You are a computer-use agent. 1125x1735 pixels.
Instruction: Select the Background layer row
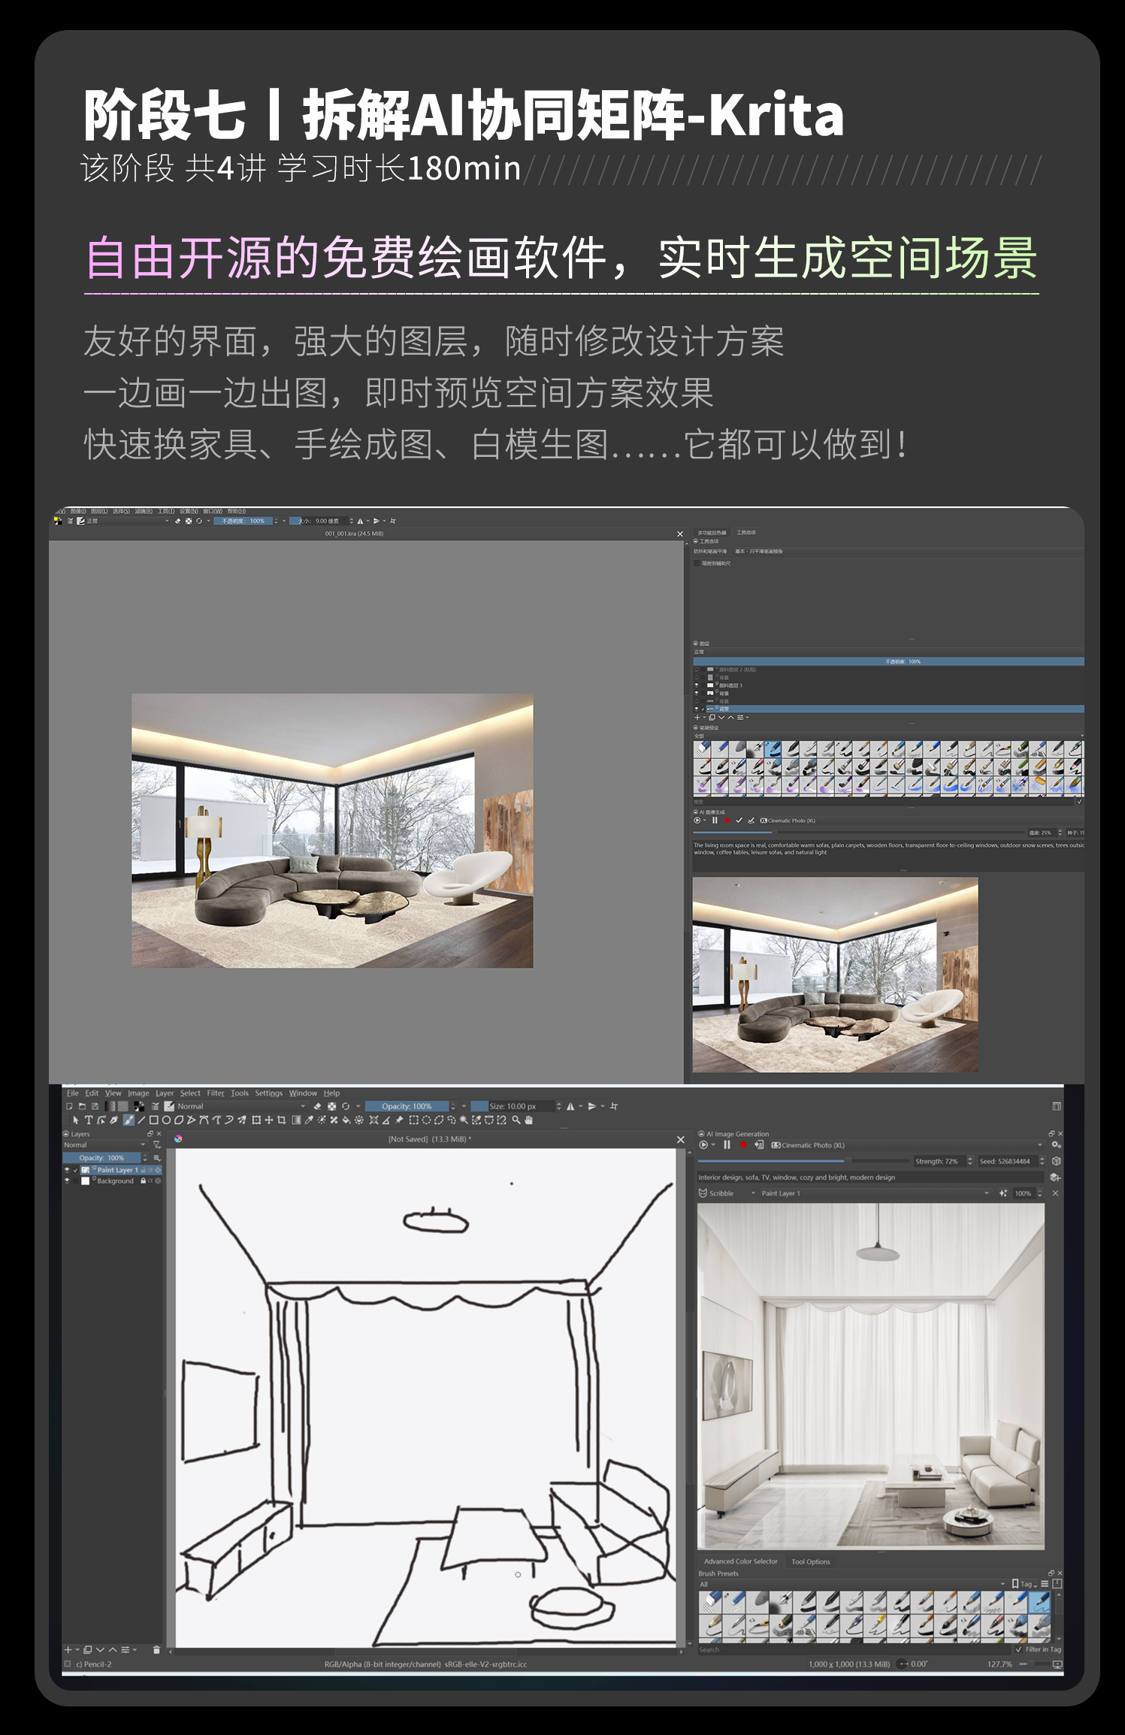(x=113, y=1180)
